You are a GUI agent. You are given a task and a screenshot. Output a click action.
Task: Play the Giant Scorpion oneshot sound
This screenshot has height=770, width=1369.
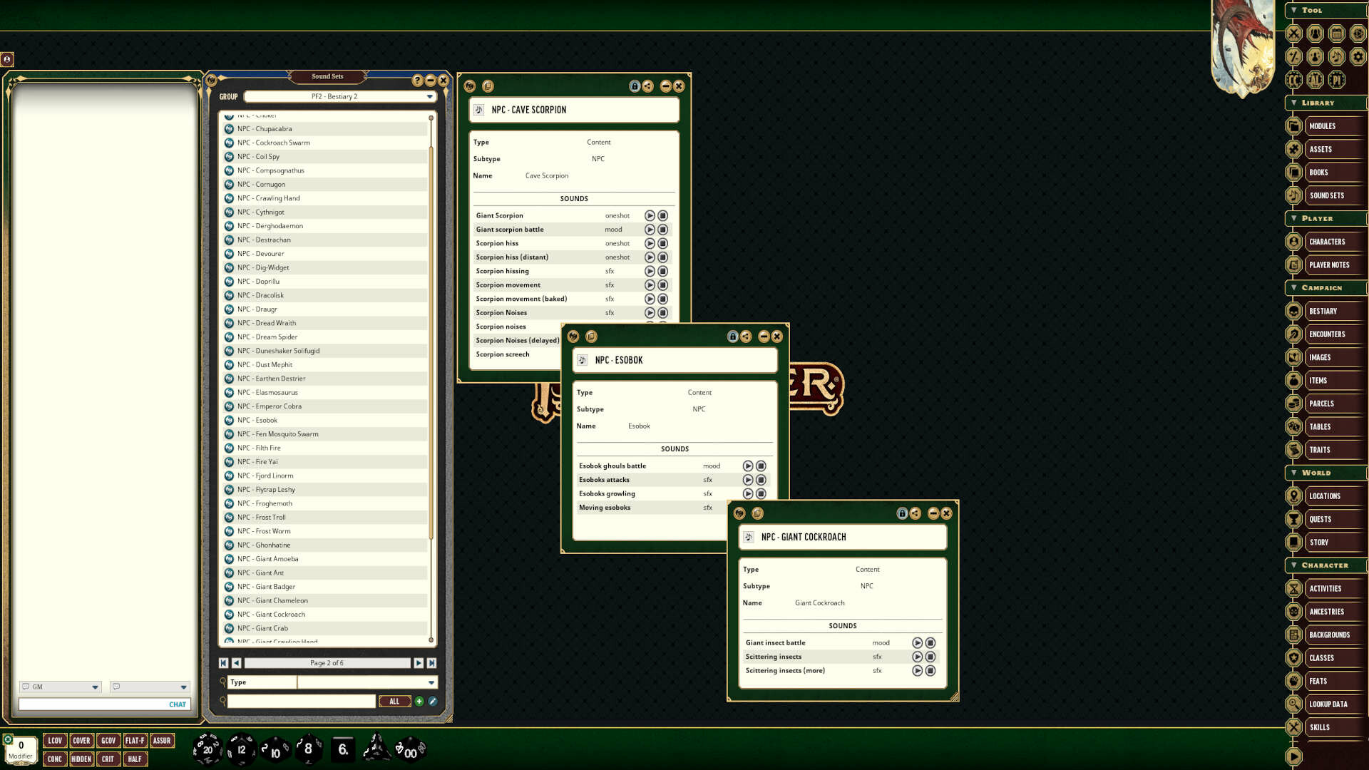point(650,215)
